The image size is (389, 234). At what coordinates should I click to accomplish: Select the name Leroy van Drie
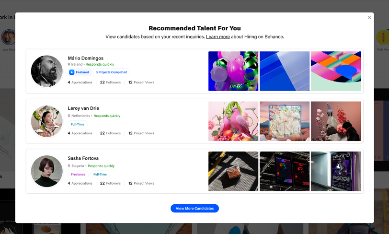pyautogui.click(x=83, y=108)
